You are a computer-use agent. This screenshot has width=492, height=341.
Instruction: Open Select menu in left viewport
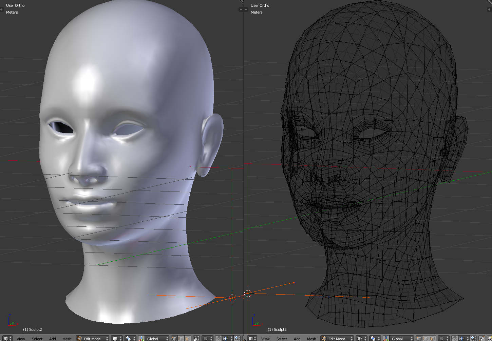(37, 339)
